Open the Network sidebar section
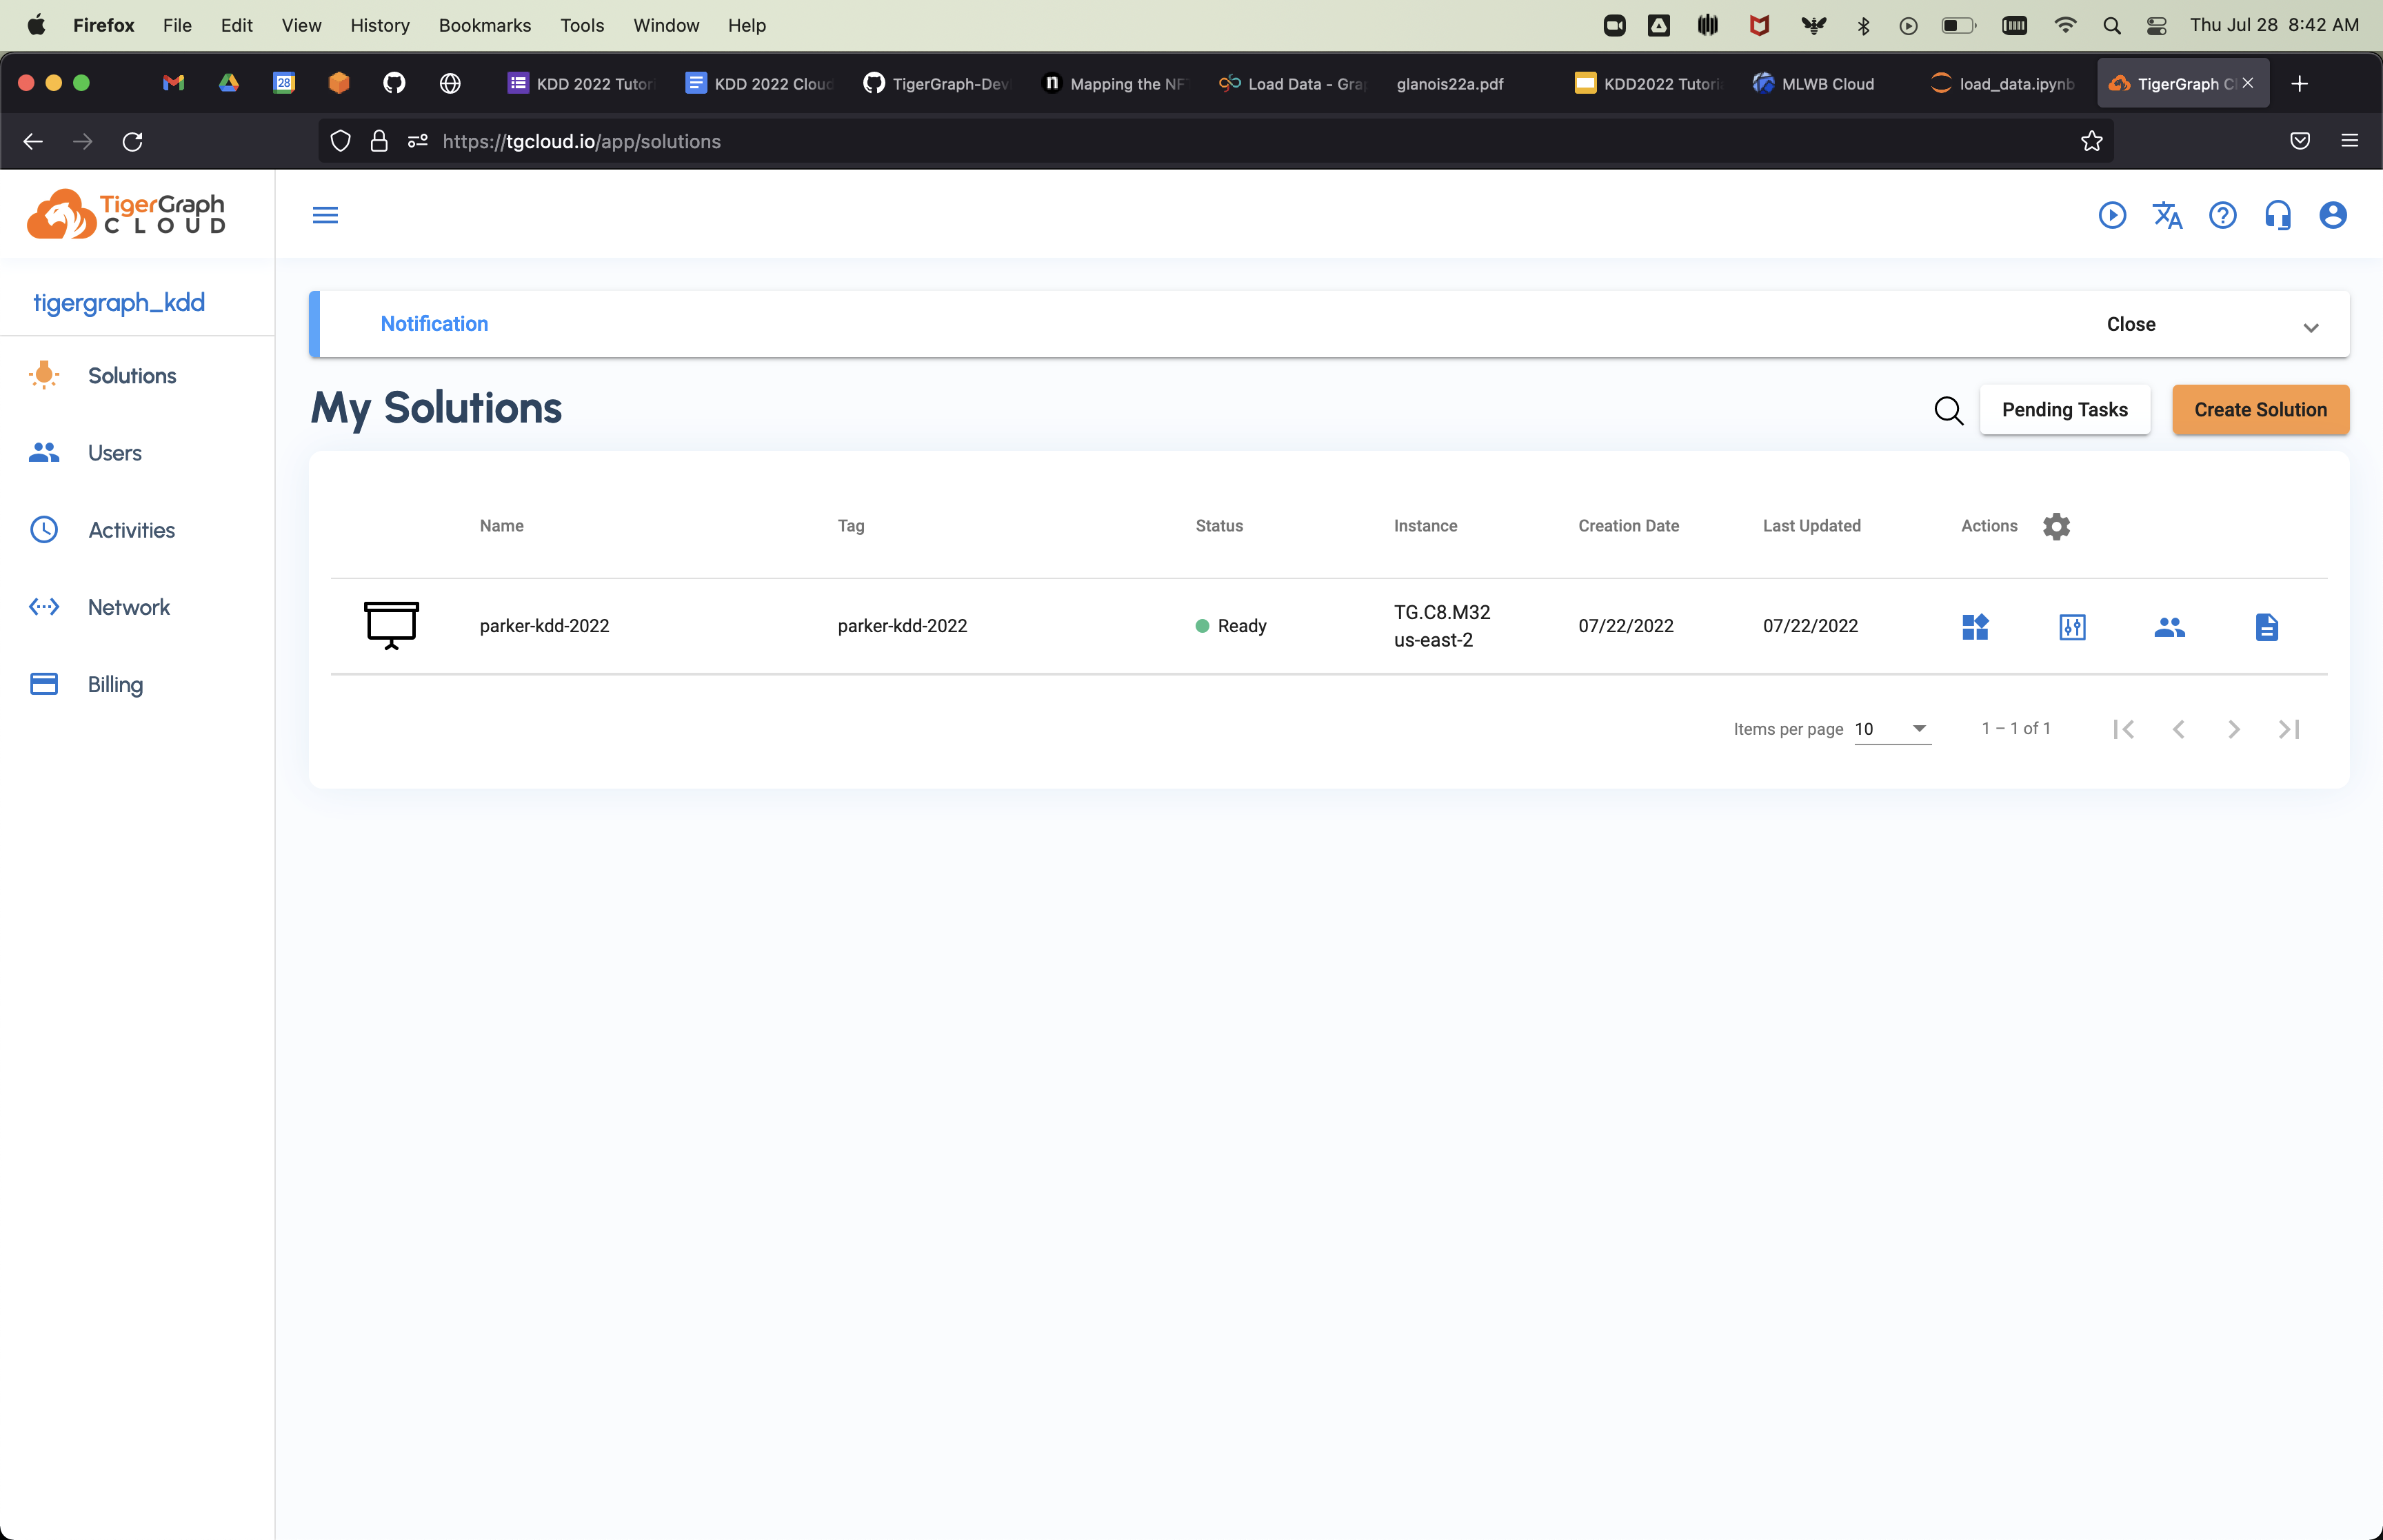This screenshot has width=2383, height=1540. 128,607
